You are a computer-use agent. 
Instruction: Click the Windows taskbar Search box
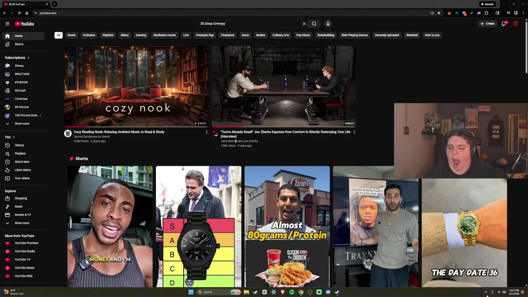pos(219,292)
